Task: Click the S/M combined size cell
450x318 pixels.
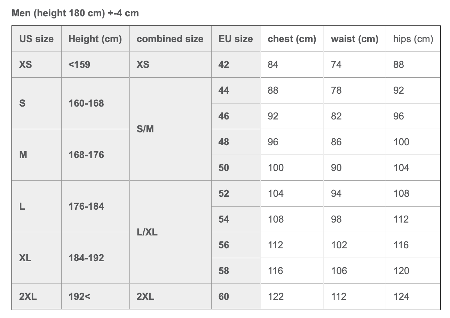Action: (x=170, y=129)
